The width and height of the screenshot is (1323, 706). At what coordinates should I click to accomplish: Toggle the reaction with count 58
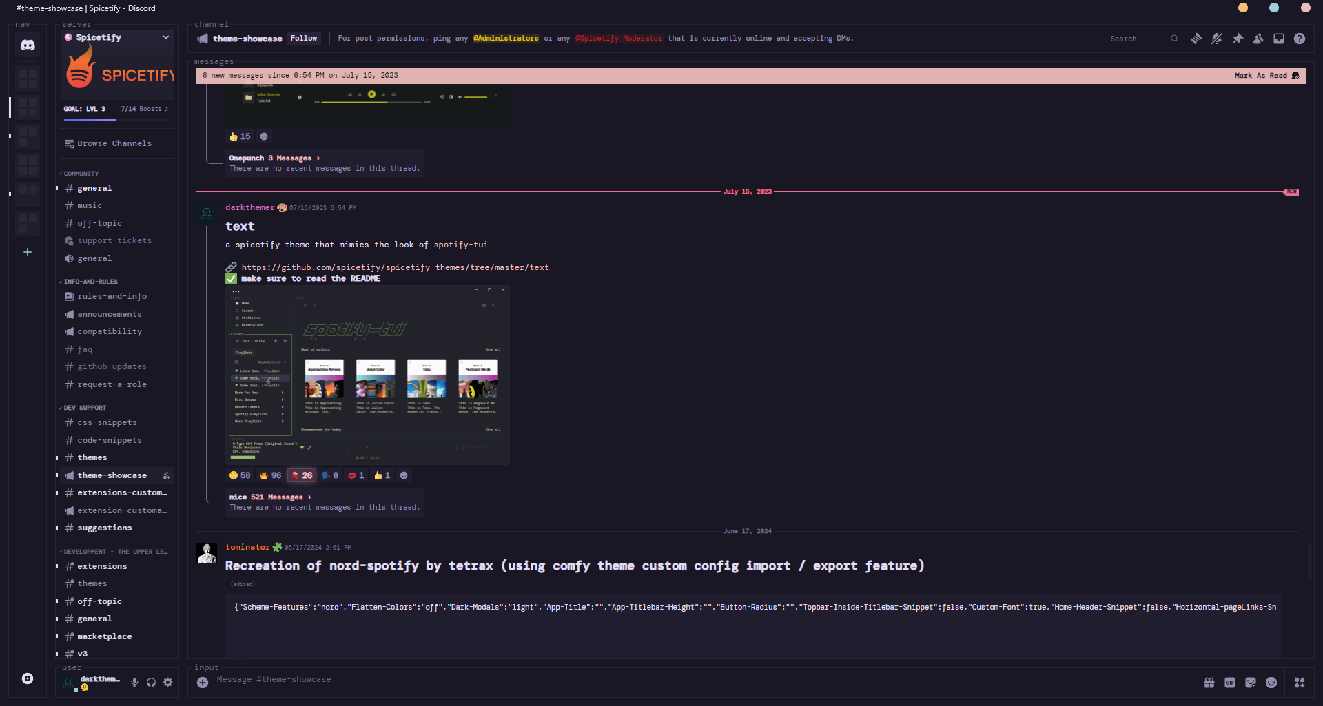240,475
